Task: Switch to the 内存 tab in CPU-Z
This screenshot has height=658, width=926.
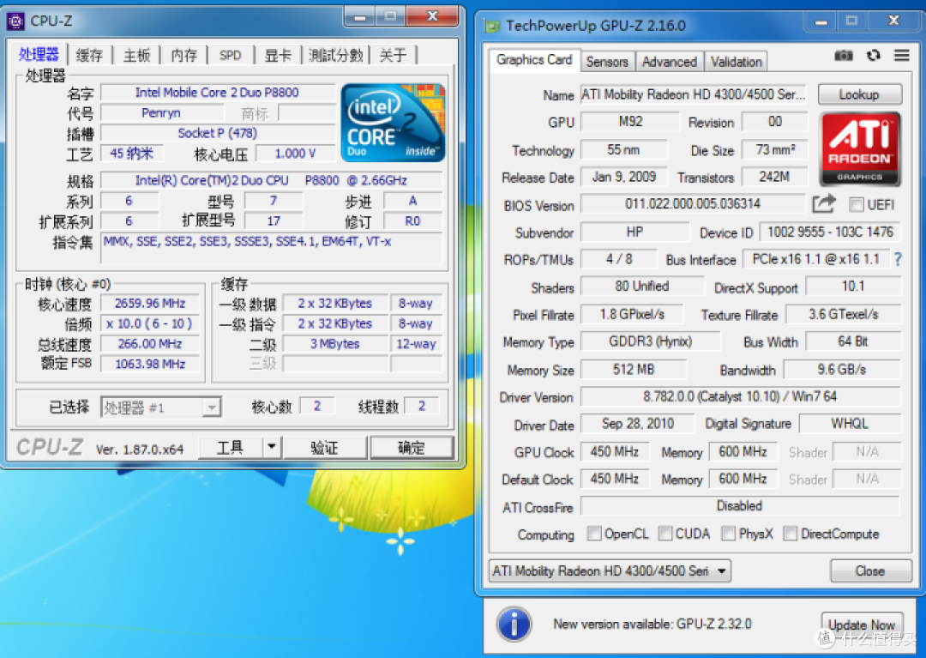Action: 183,56
